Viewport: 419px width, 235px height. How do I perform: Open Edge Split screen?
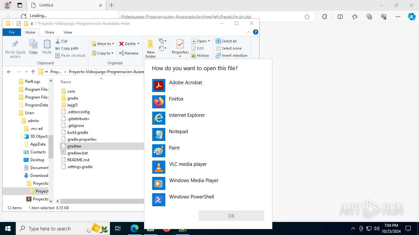(340, 17)
